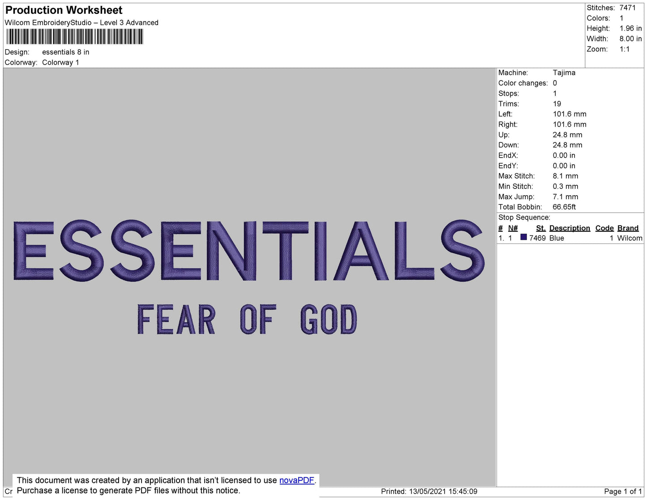Select the "Colorway:" label
647x500 pixels.
[x=21, y=62]
